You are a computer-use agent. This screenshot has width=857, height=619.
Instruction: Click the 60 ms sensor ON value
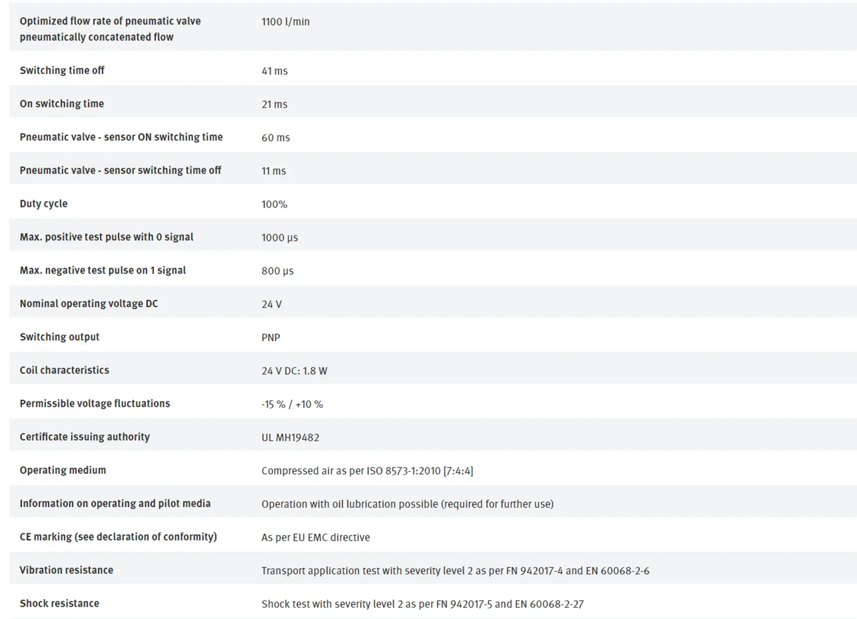(x=275, y=138)
